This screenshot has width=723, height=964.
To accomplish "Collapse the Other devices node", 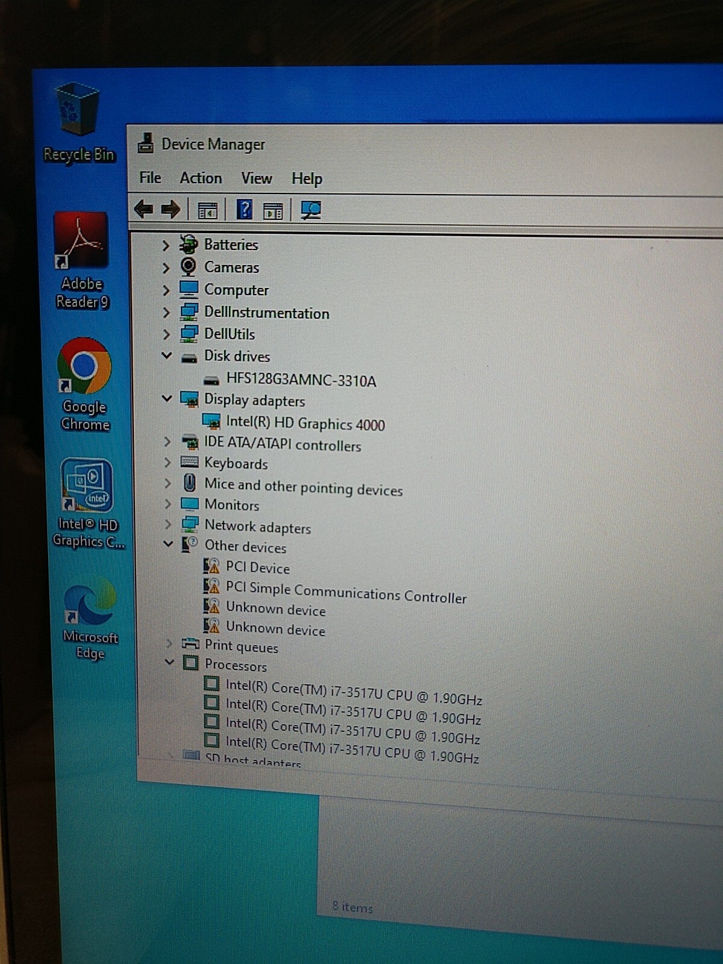I will (x=168, y=544).
